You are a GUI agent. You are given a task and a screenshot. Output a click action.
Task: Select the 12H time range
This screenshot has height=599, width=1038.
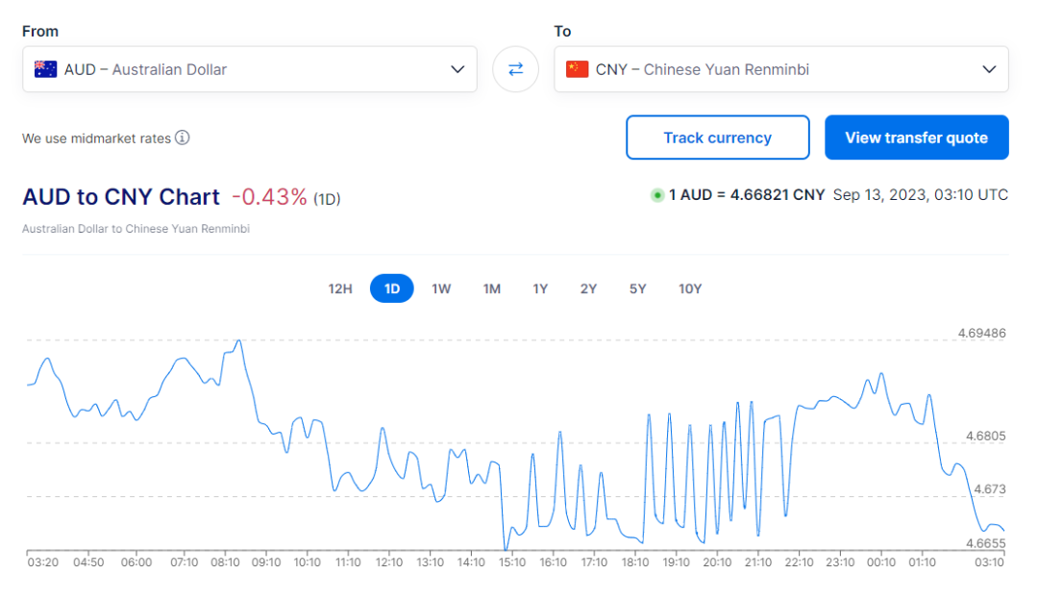tap(340, 288)
